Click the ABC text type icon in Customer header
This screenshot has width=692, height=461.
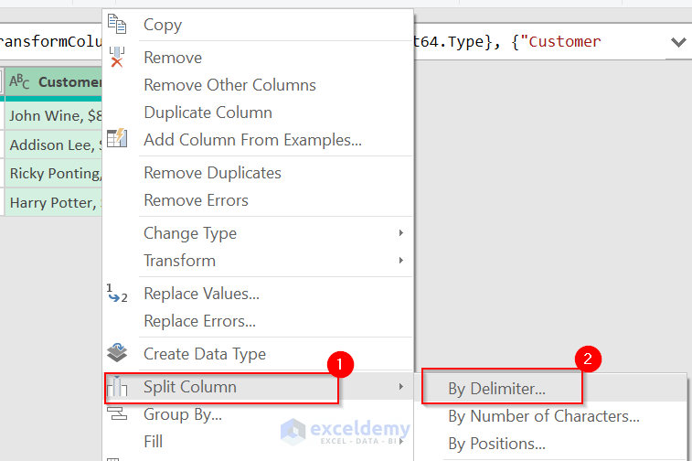point(19,81)
